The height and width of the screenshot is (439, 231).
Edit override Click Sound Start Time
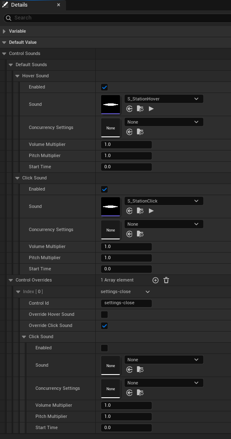[x=126, y=428]
